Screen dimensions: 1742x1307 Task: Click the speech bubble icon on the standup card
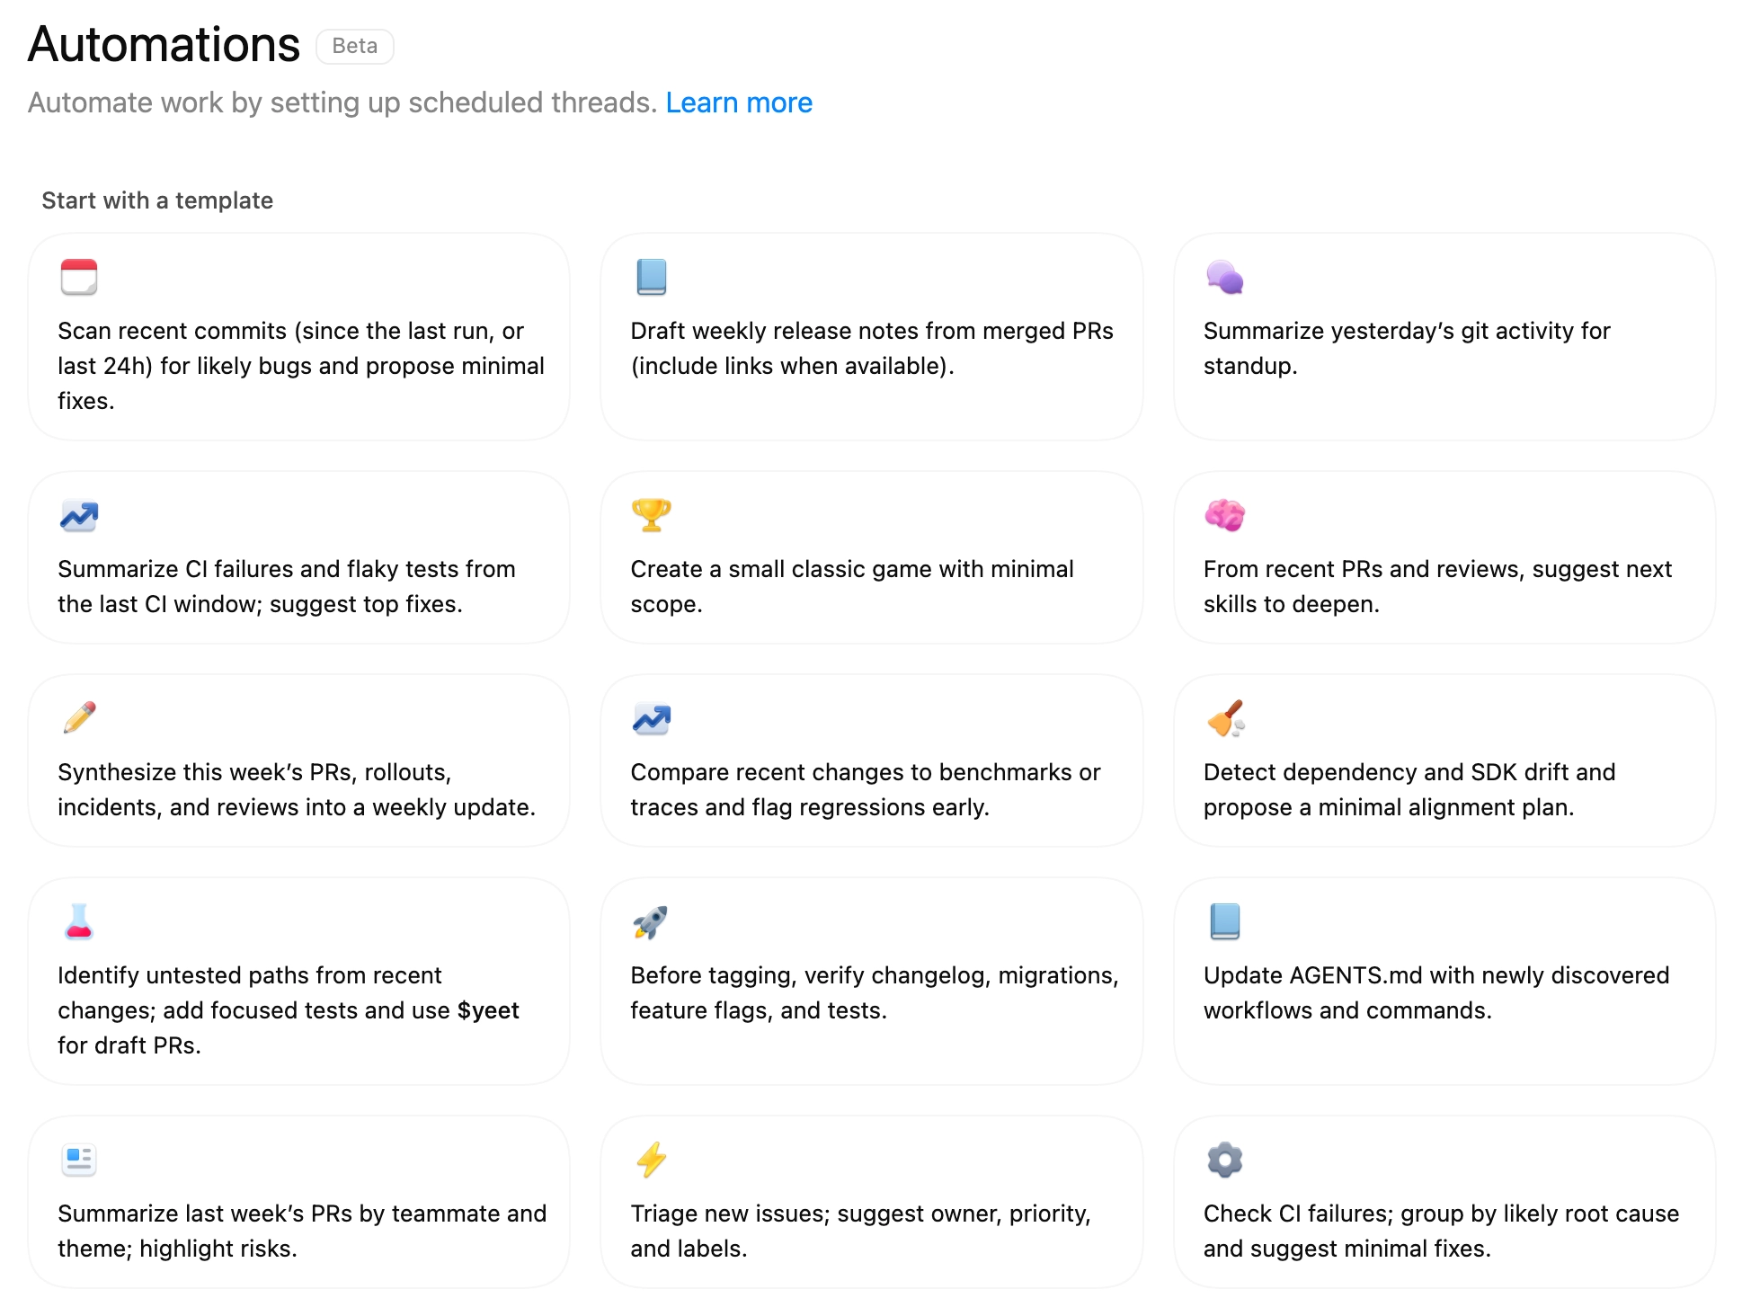click(x=1224, y=279)
